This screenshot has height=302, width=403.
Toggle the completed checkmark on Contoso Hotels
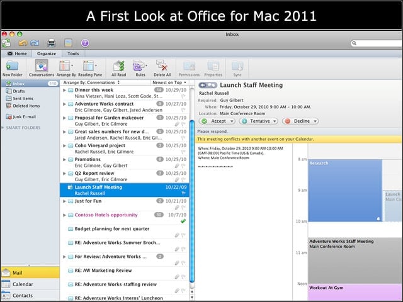183,221
